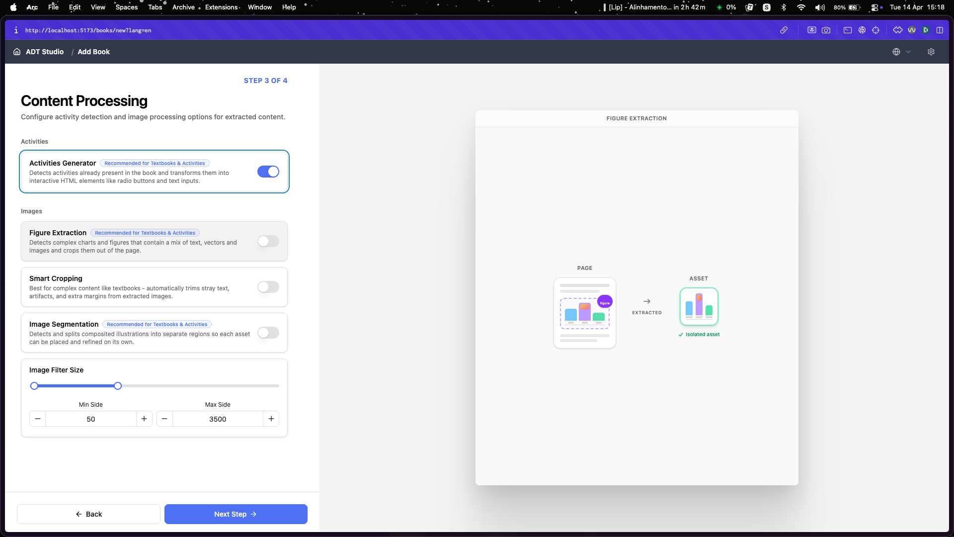Screen dimensions: 954x537
Task: Click the ADT Studio breadcrumb link
Action: pos(45,52)
